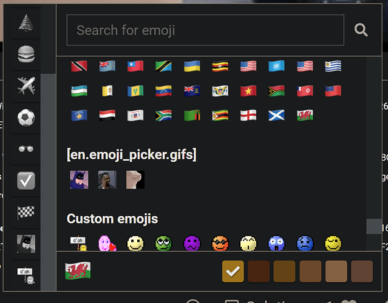Select the checked golden default skin tone swatch

point(233,271)
